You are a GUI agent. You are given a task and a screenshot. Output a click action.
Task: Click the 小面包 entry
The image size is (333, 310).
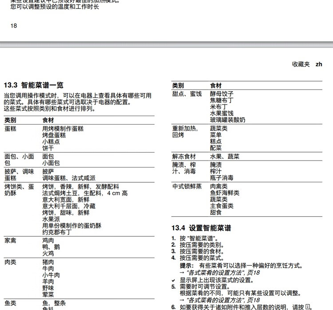pos(51,163)
